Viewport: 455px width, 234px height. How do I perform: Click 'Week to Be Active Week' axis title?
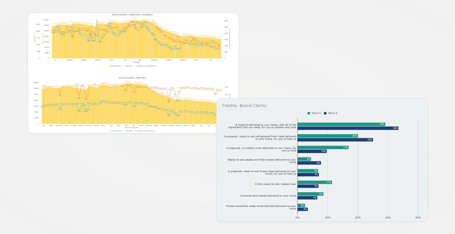131,128
